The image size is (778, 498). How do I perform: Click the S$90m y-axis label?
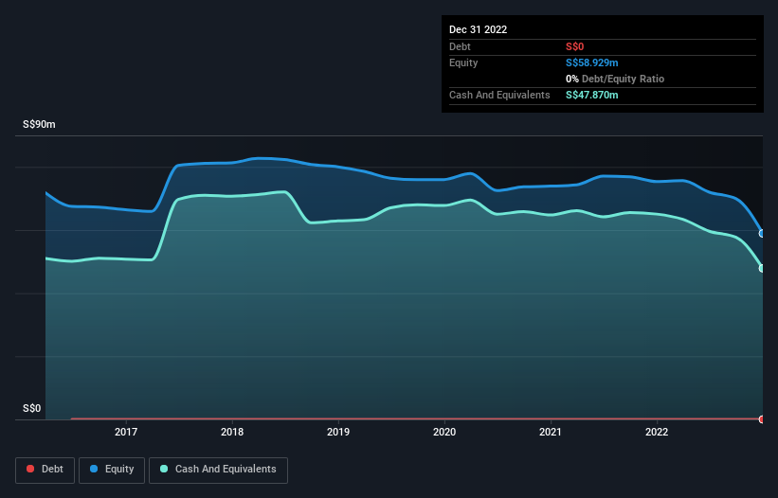pos(39,124)
